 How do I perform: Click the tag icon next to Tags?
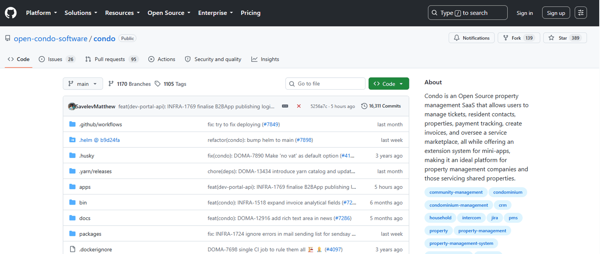tap(158, 84)
